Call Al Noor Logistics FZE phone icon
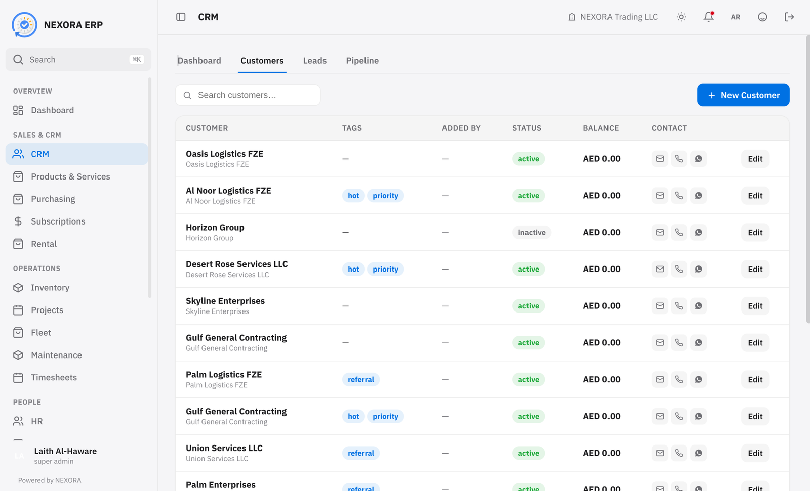 click(679, 196)
